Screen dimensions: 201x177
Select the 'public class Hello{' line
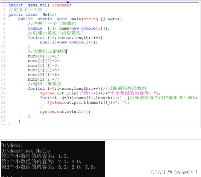pos(33,14)
